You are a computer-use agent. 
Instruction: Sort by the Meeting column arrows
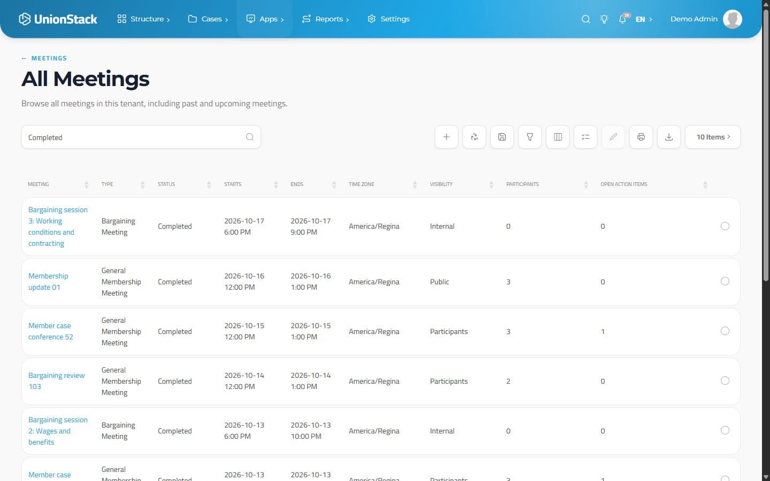87,184
